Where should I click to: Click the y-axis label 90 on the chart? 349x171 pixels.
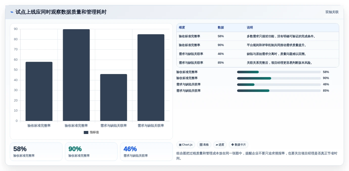pos(16,29)
